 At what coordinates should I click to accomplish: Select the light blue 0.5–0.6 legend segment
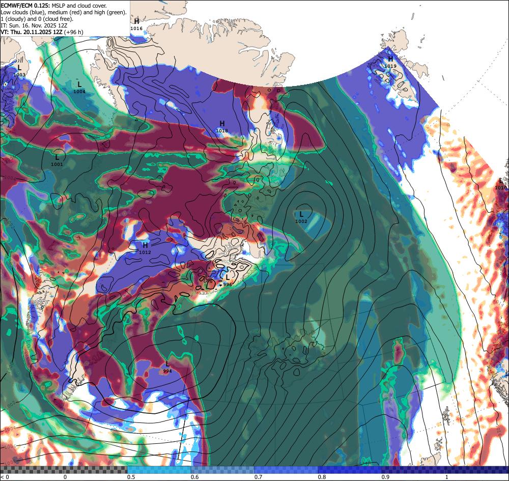[159, 470]
